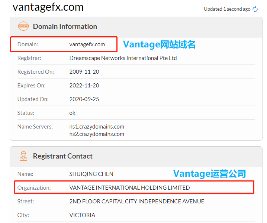Image resolution: width=267 pixels, height=223 pixels.
Task: Click the Updated 1 second ago text
Action: 227,9
